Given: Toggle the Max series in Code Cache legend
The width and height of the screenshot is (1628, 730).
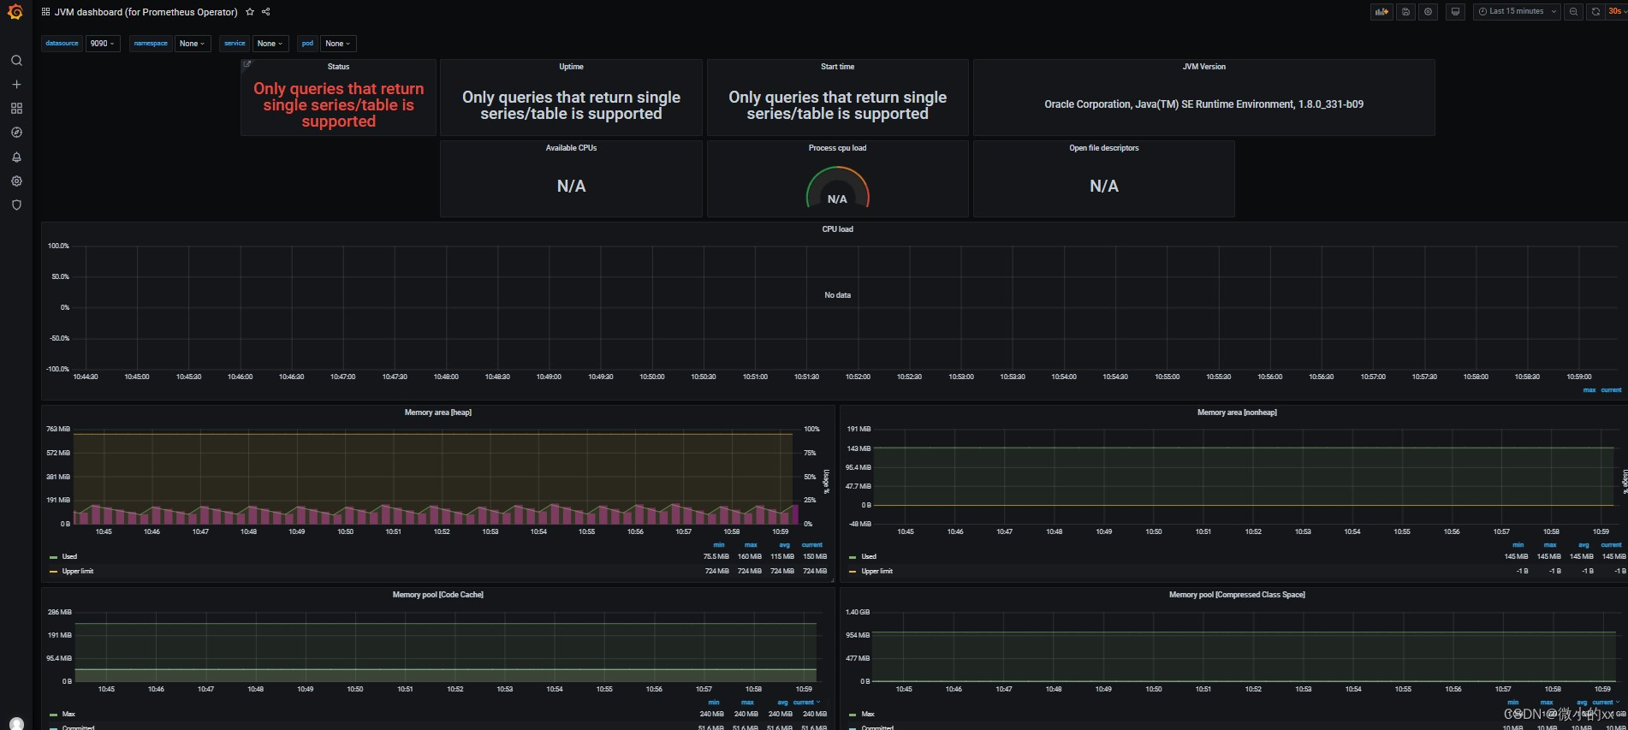Looking at the screenshot, I should coord(68,714).
